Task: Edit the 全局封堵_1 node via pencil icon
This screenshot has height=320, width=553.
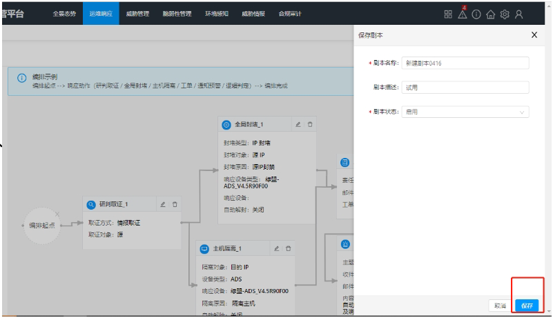Action: (298, 124)
